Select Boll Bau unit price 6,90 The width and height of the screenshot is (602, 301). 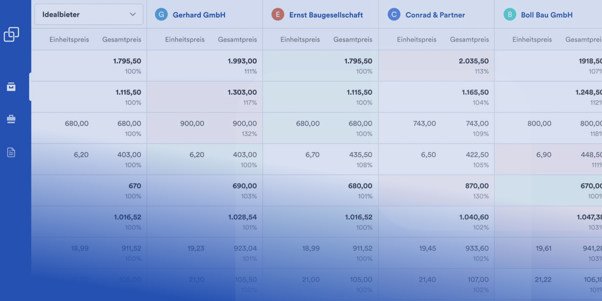[x=544, y=155]
